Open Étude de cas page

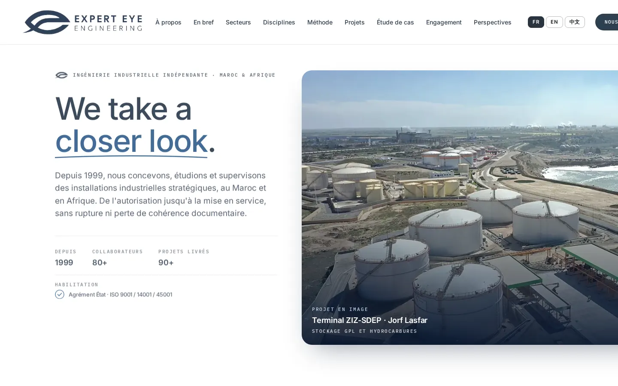coord(395,22)
